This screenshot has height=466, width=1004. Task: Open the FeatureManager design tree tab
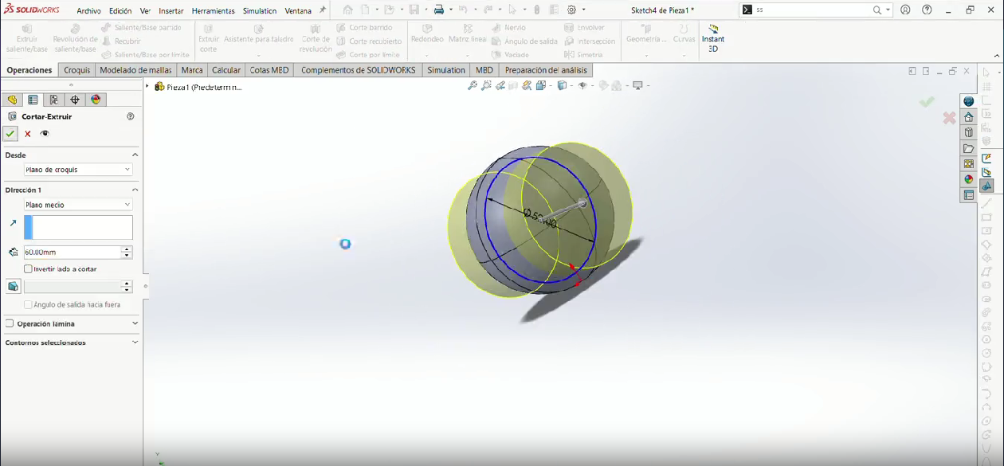12,100
